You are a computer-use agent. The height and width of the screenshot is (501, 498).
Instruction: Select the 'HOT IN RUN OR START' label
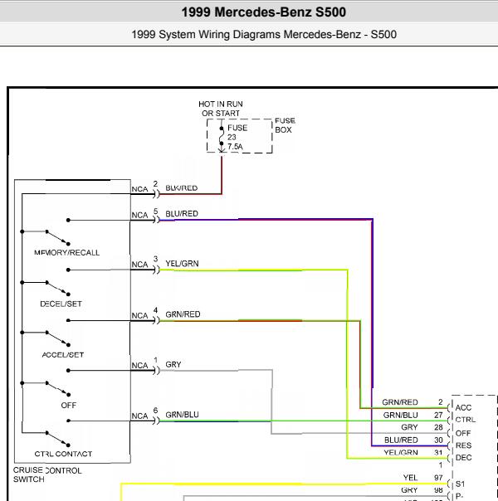221,109
